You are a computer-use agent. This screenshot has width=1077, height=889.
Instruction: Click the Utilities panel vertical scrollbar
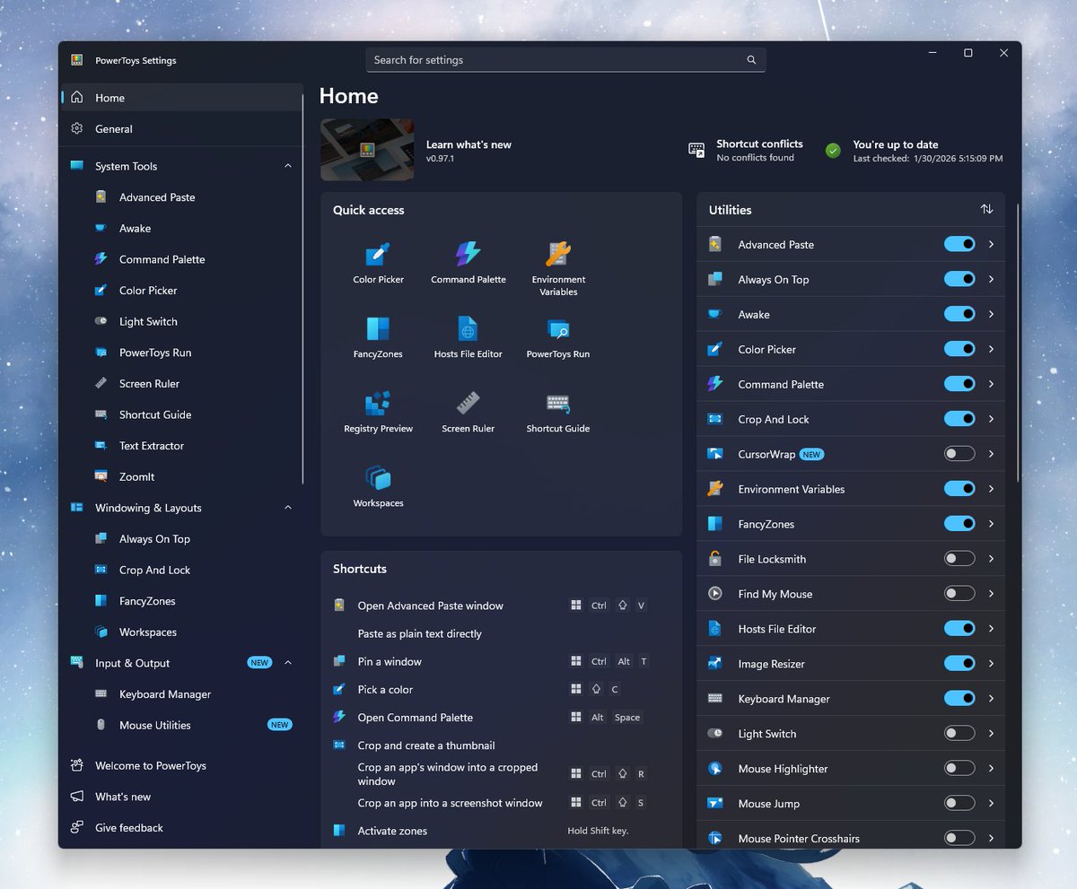(x=1018, y=341)
